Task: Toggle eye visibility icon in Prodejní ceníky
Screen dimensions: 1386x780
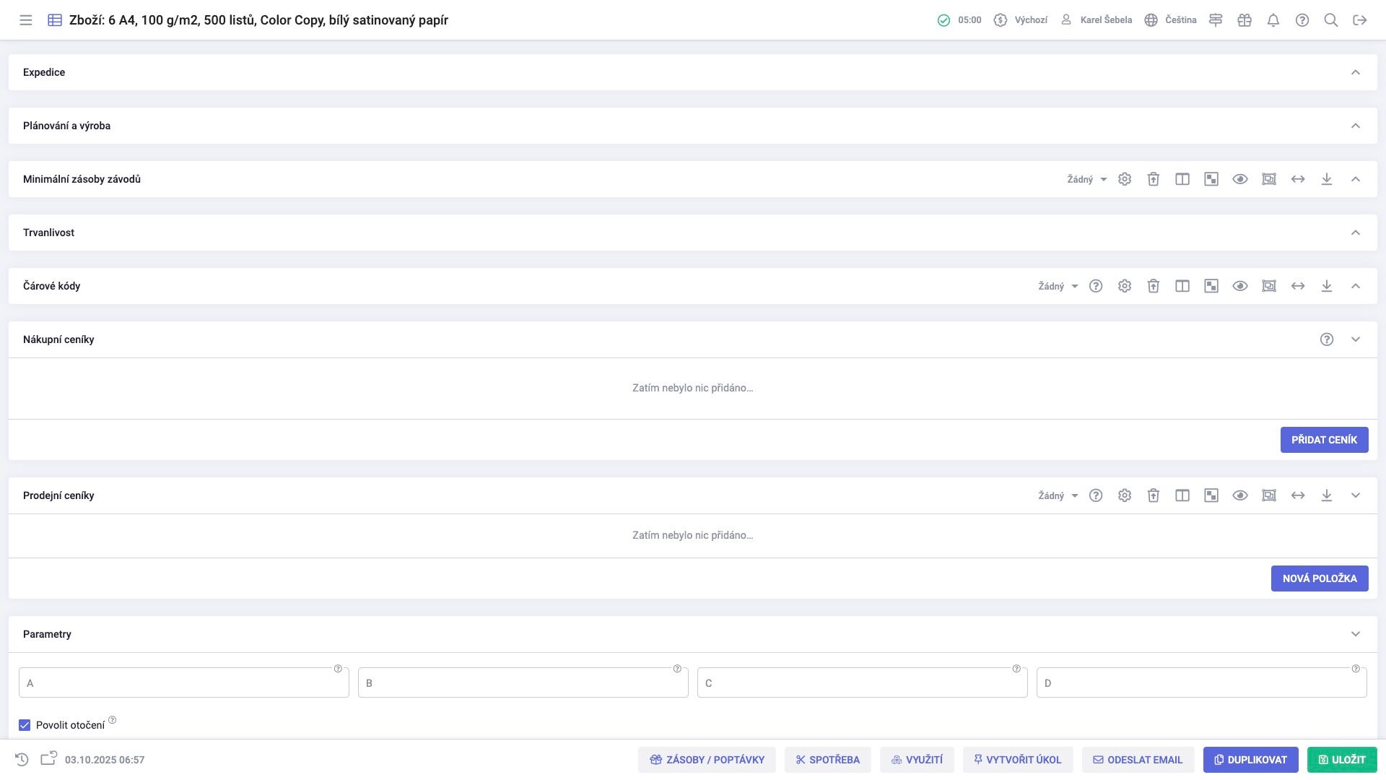Action: tap(1240, 495)
